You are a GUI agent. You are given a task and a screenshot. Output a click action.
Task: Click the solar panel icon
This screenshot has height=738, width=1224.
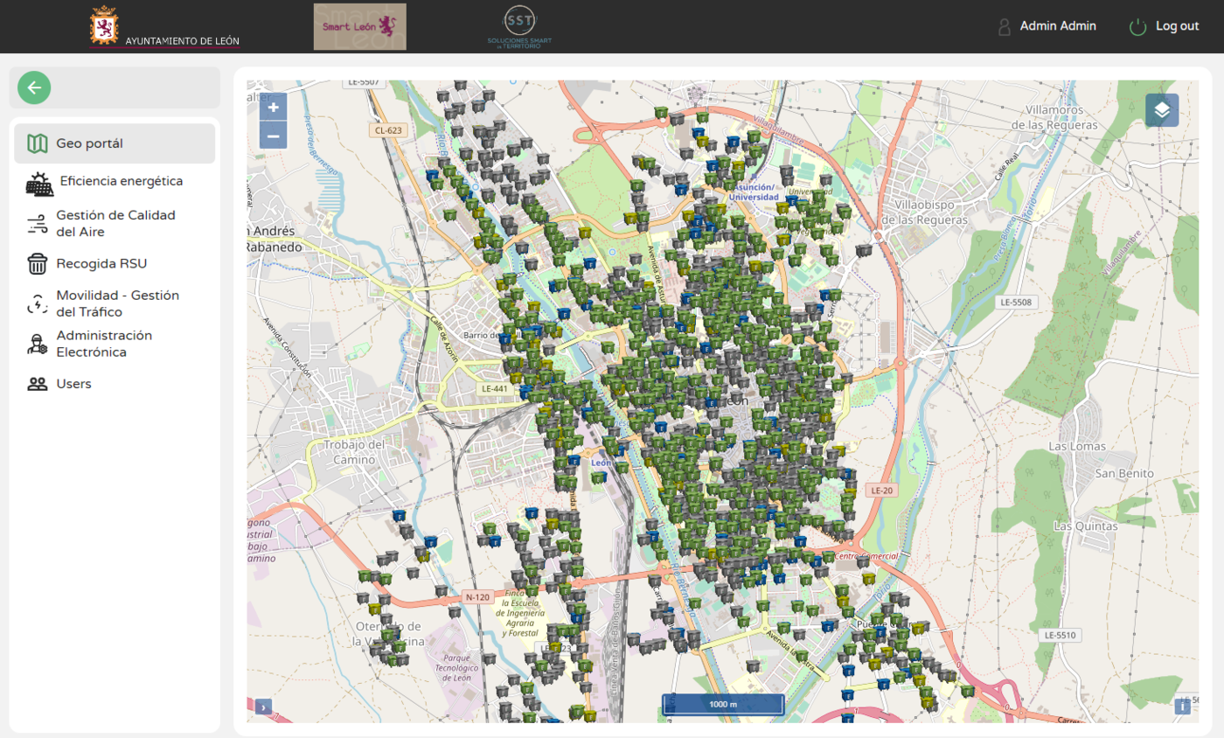click(39, 183)
